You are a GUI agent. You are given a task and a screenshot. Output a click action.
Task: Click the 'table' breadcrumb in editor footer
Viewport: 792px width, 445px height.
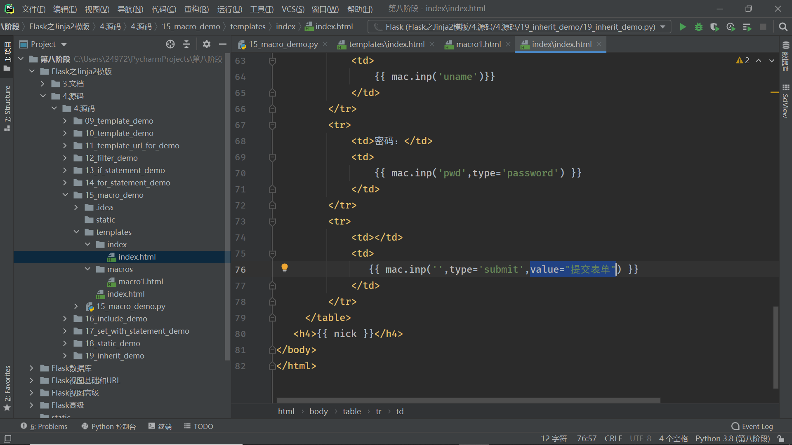[352, 411]
